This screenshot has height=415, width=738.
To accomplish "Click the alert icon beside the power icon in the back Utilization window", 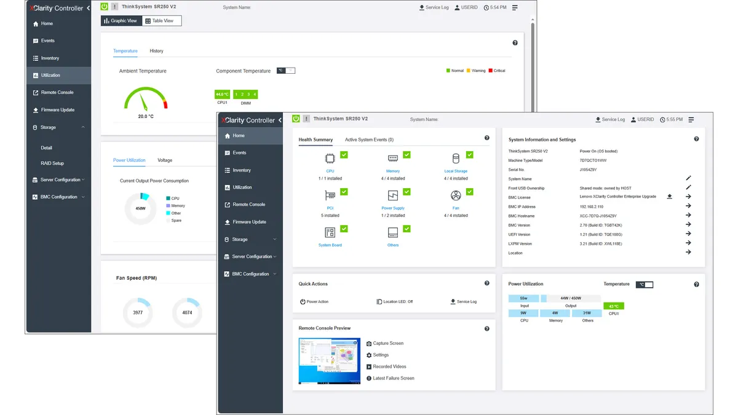I will (x=114, y=7).
